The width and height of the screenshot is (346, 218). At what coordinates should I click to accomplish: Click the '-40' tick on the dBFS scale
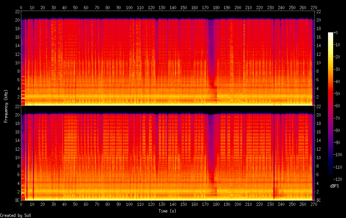pos(336,81)
